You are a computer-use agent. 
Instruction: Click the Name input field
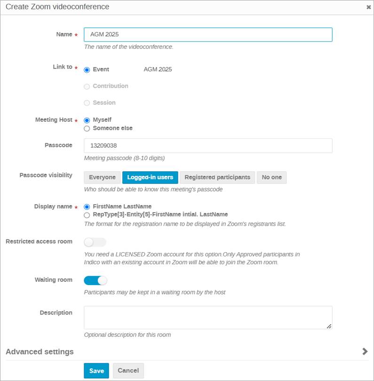[208, 34]
